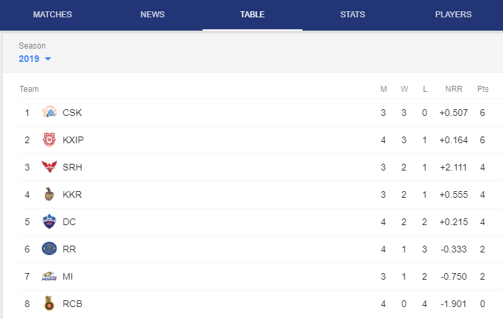Image resolution: width=503 pixels, height=319 pixels.
Task: Click the Chennai Super Kings team logo
Action: [x=49, y=112]
